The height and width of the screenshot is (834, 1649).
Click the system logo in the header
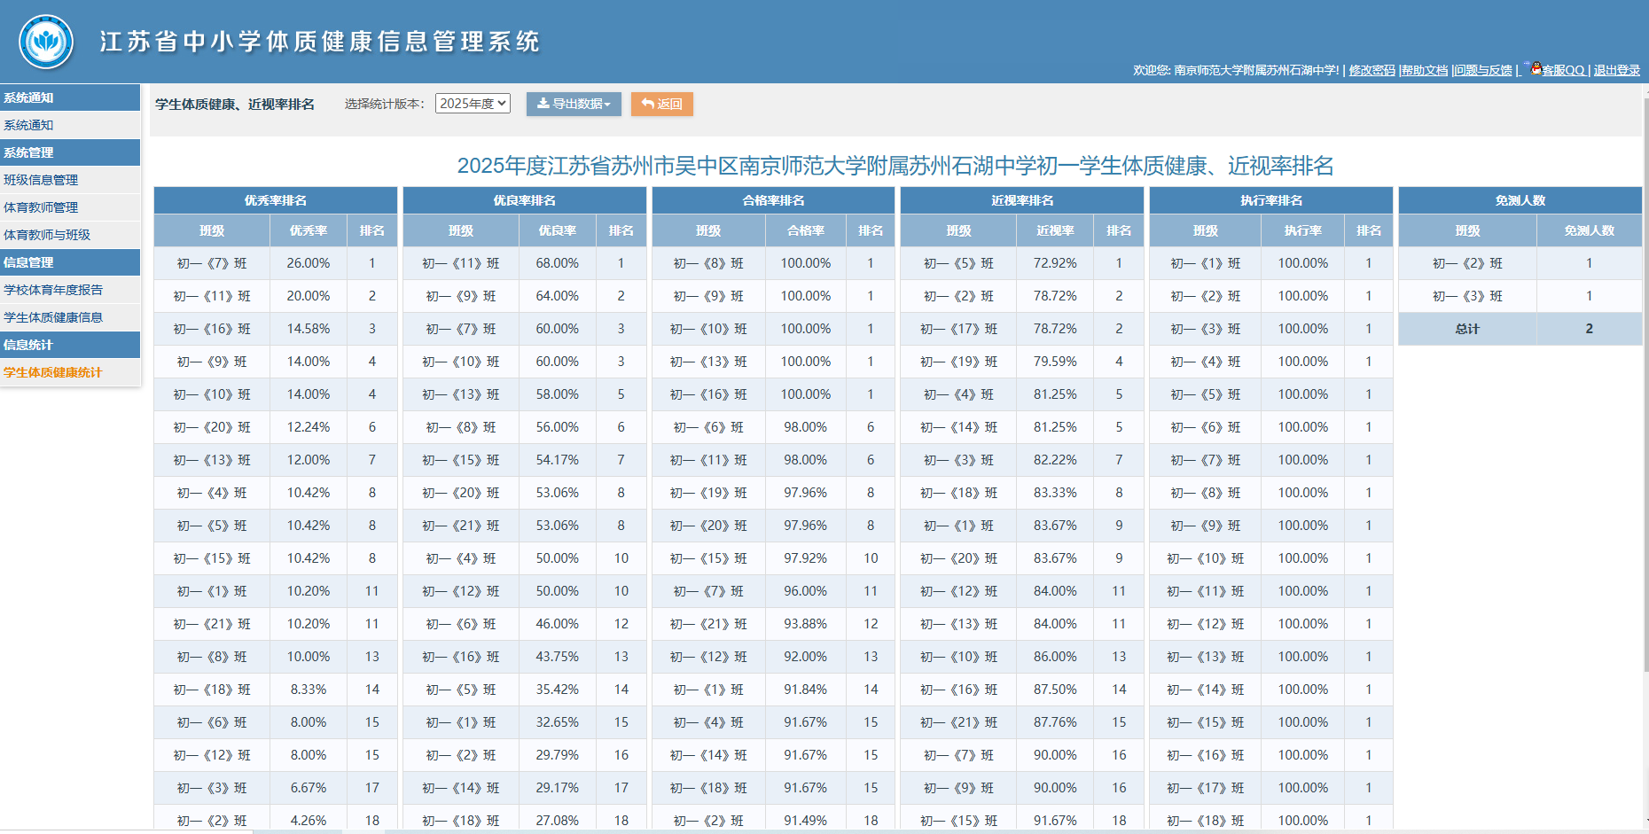[x=46, y=42]
